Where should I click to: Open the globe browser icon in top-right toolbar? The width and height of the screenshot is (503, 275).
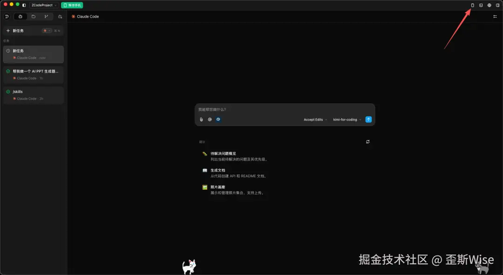tap(489, 5)
